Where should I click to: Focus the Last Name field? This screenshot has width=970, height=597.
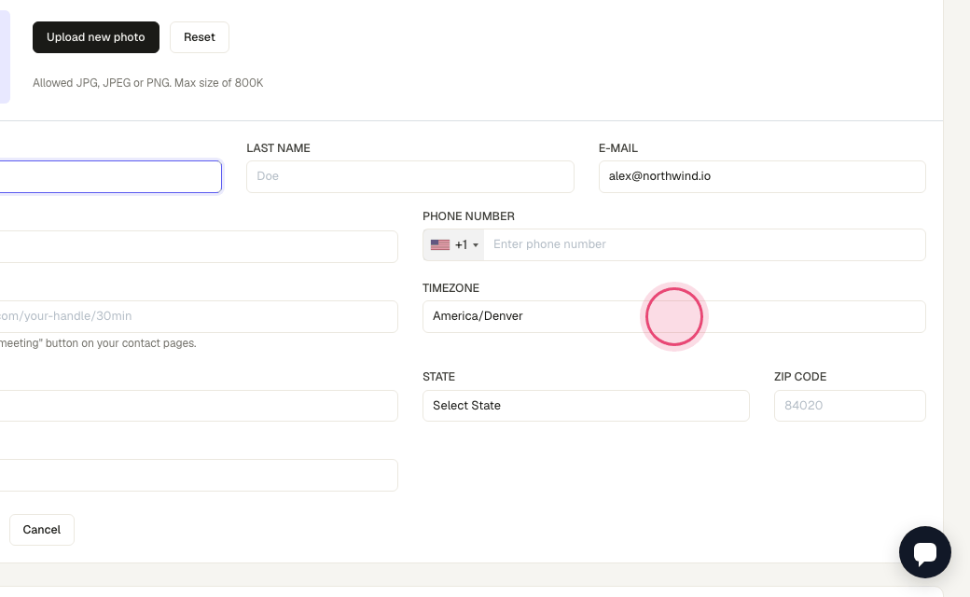[410, 176]
